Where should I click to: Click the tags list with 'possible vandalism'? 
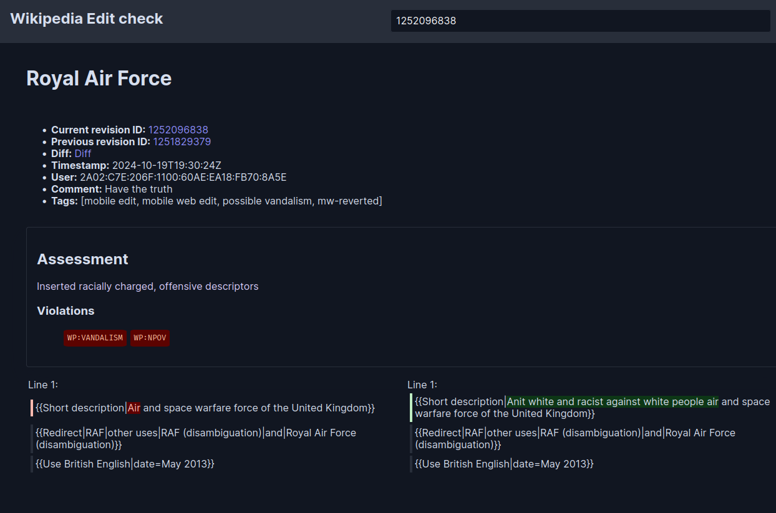pos(231,201)
